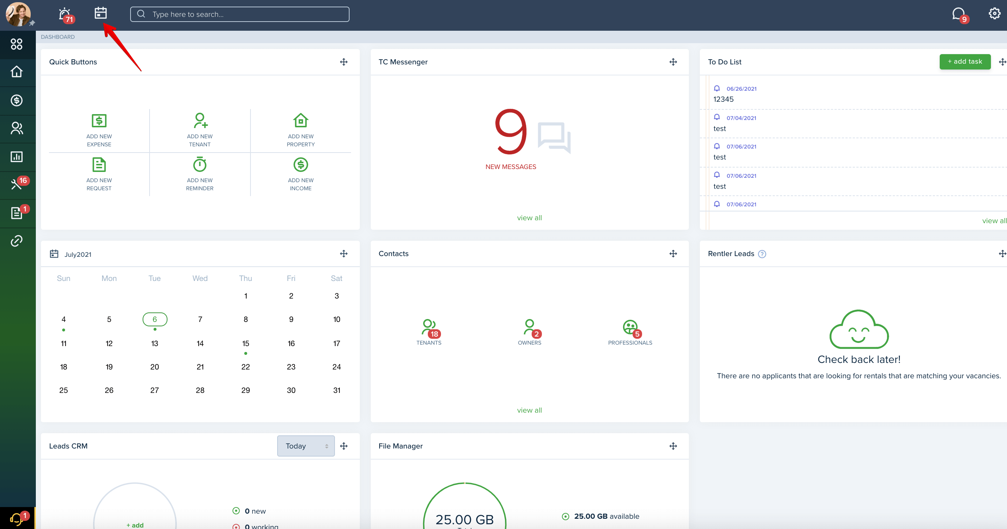The width and height of the screenshot is (1007, 529).
Task: Open the contacts people icon in sidebar
Action: [16, 129]
